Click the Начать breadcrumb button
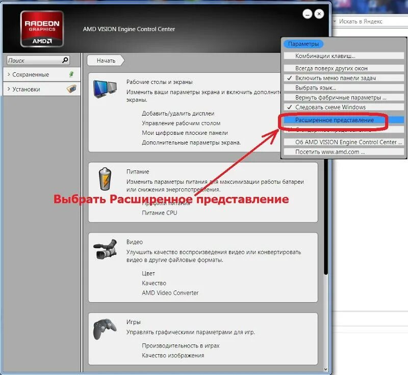Image resolution: width=408 pixels, height=375 pixels. [106, 61]
